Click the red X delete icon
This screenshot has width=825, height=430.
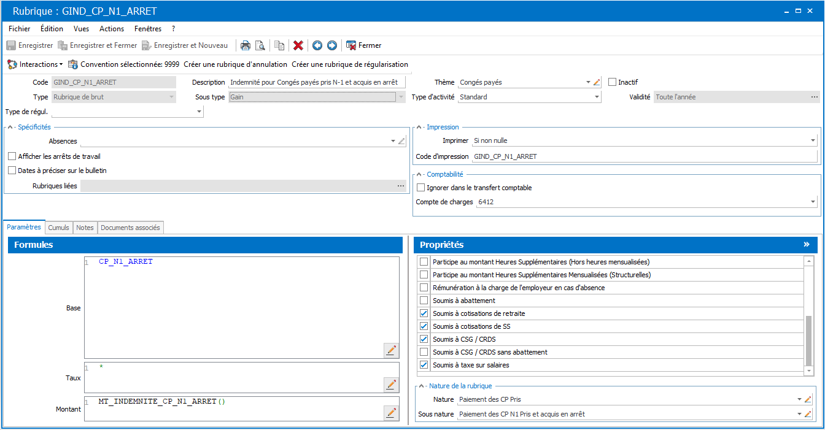[298, 45]
